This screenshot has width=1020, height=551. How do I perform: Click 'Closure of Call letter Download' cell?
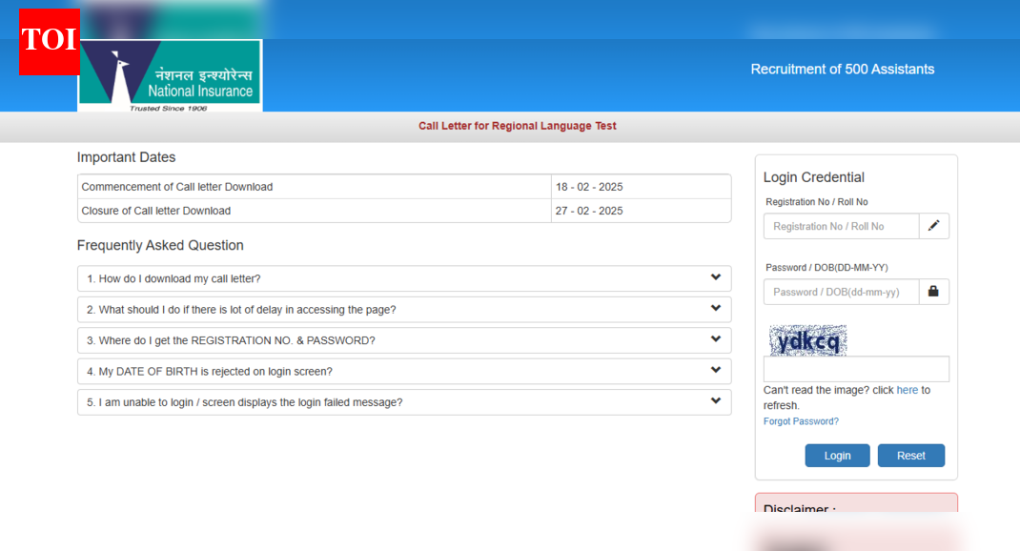(x=315, y=211)
